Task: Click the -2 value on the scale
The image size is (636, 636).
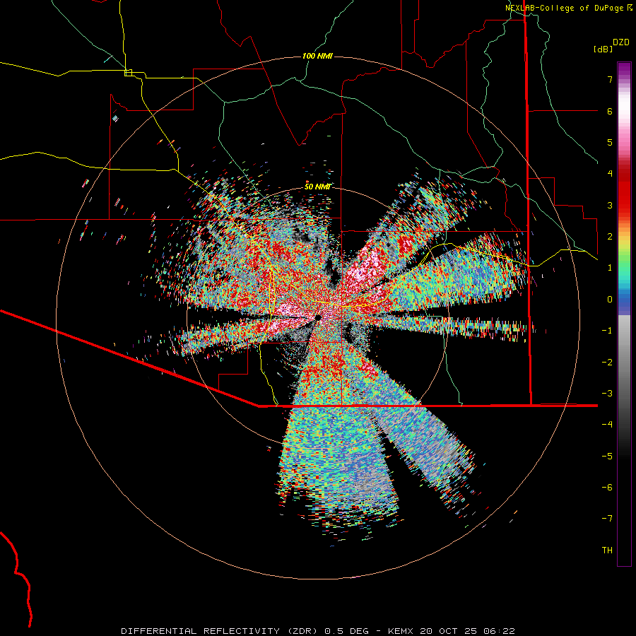Action: click(607, 363)
